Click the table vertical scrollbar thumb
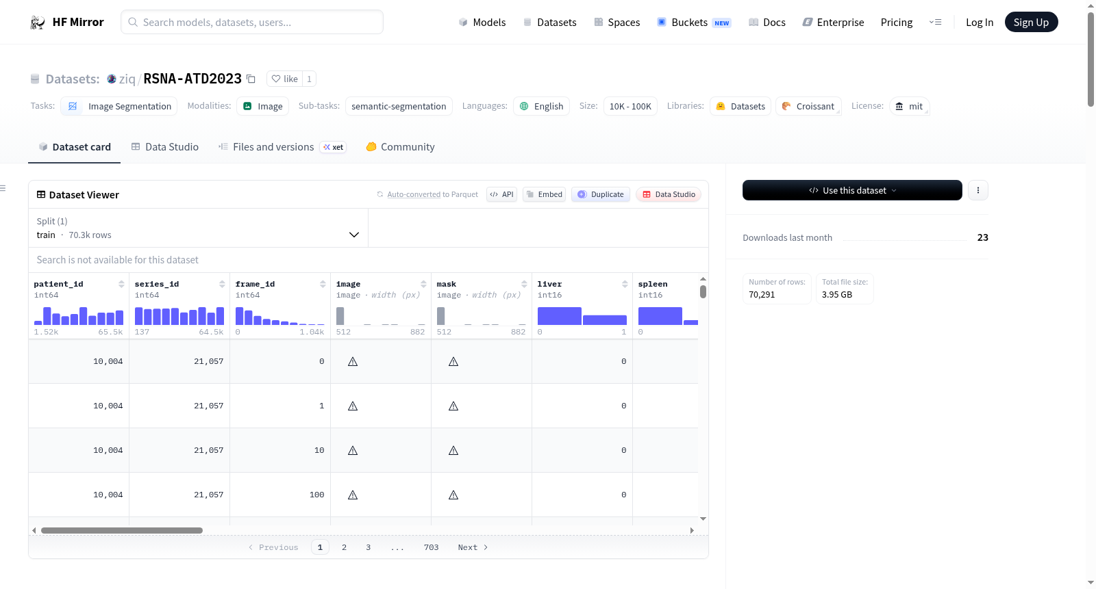 pyautogui.click(x=703, y=292)
